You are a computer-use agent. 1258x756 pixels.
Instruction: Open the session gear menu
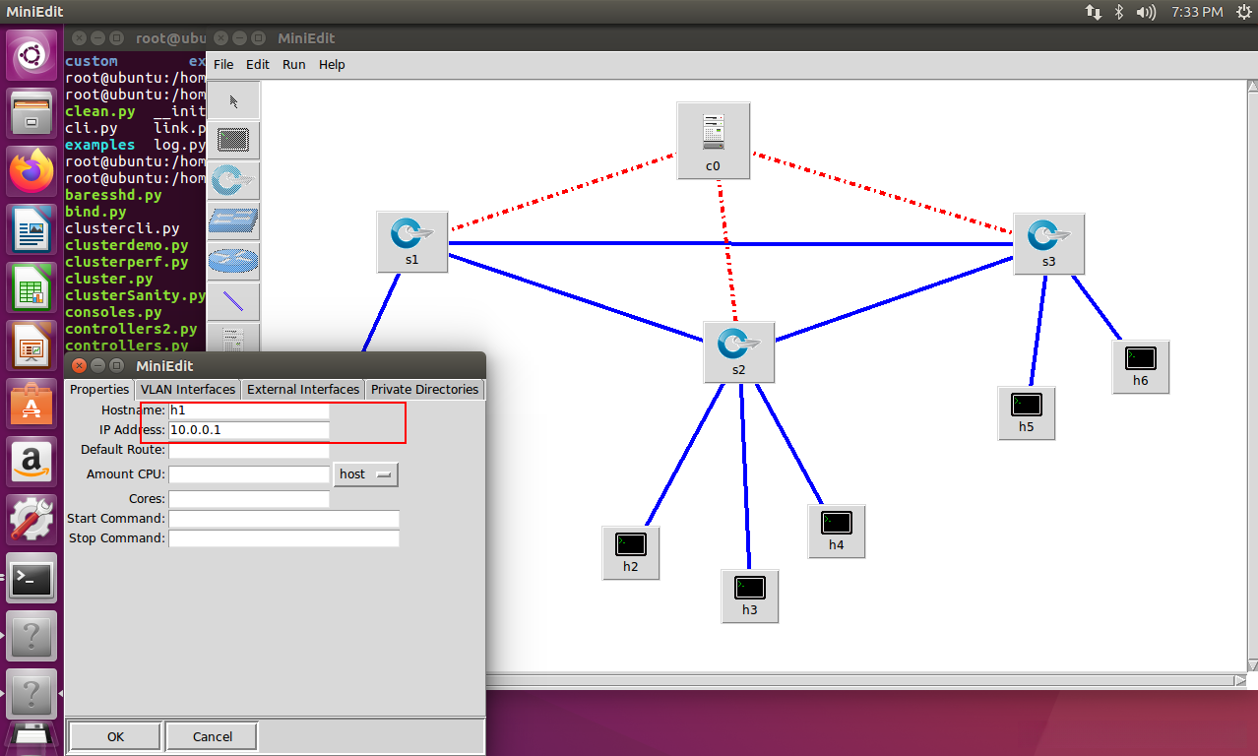pos(1242,12)
